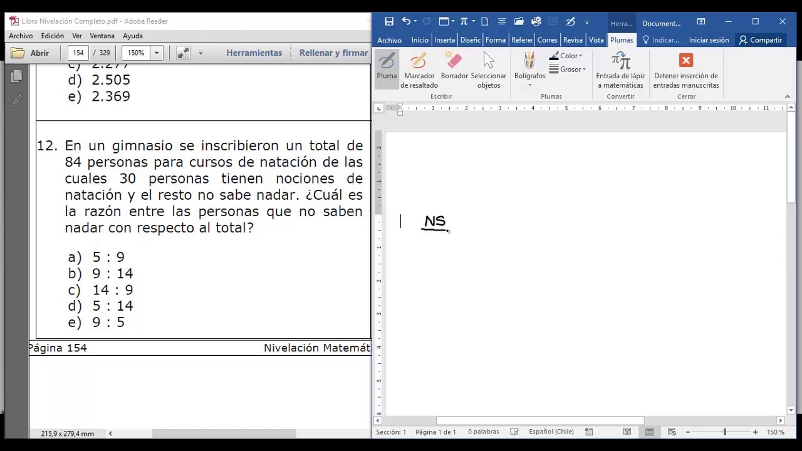Click the Abrir button in Adobe Reader
802x451 pixels.
pyautogui.click(x=30, y=53)
